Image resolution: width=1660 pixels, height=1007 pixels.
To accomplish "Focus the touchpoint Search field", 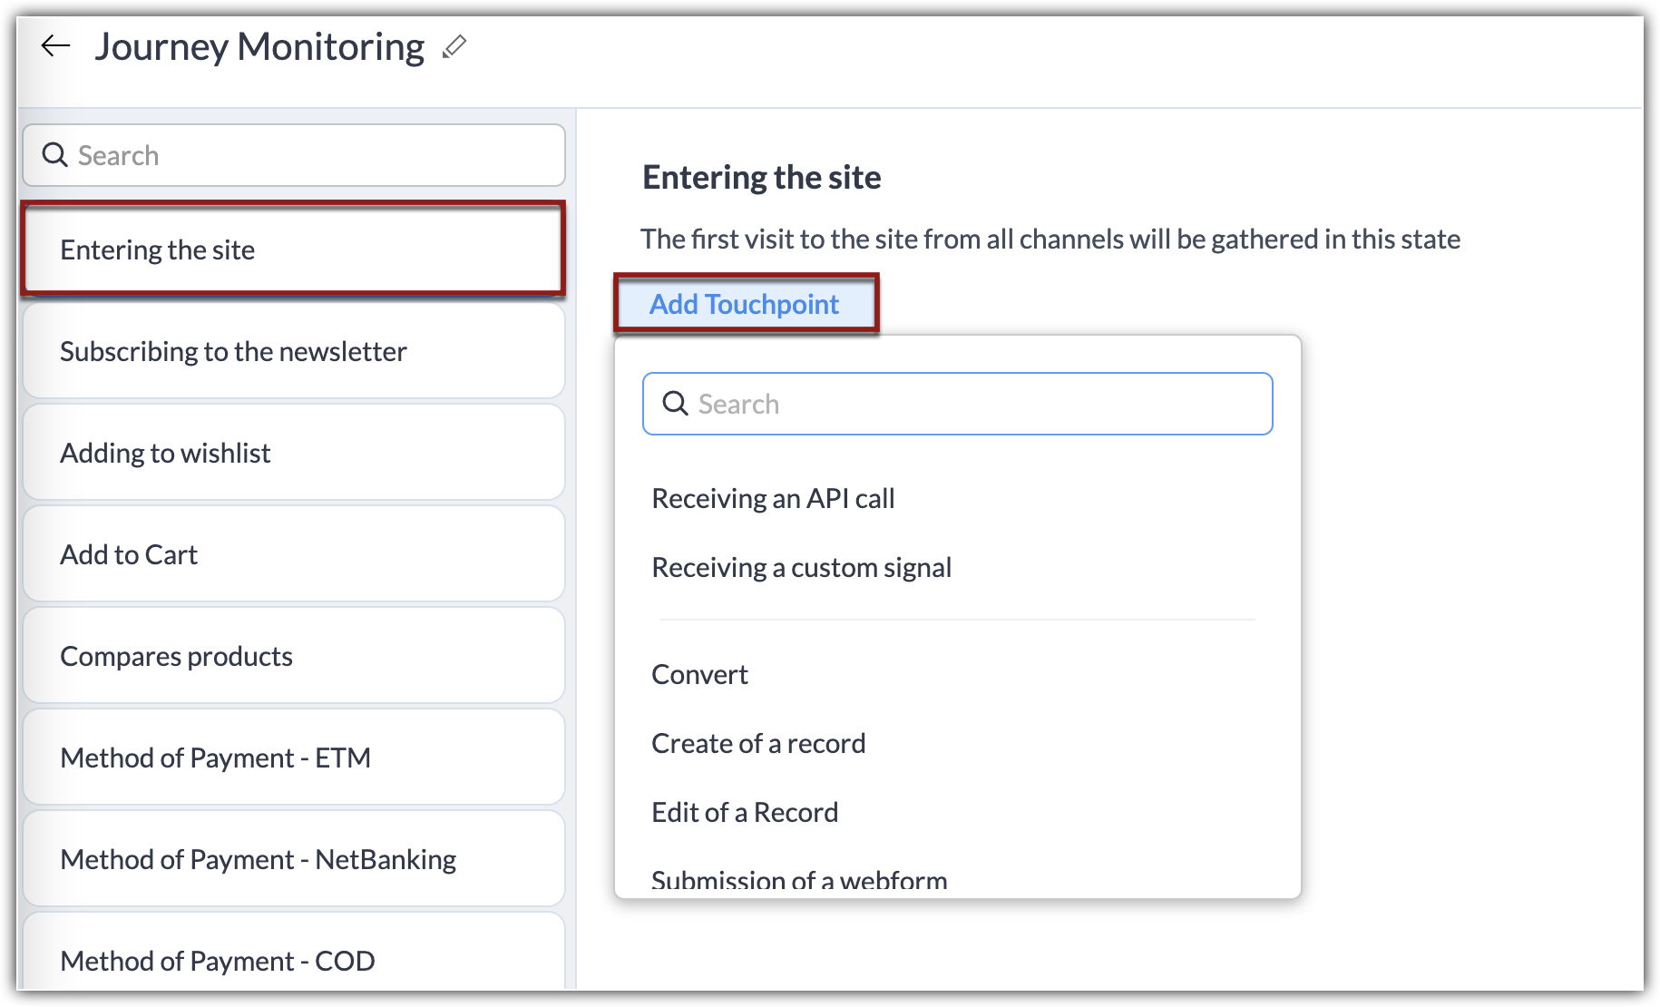I will click(x=971, y=404).
